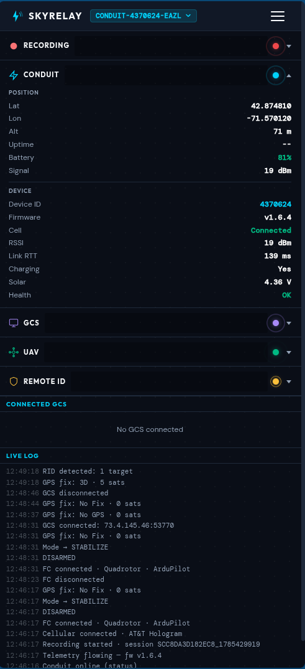Image resolution: width=305 pixels, height=669 pixels.
Task: Click the Device ID 4370624 link
Action: 276,204
